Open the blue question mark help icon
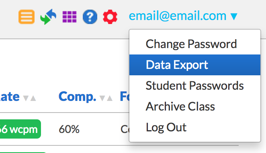The height and width of the screenshot is (153, 266). pos(90,17)
